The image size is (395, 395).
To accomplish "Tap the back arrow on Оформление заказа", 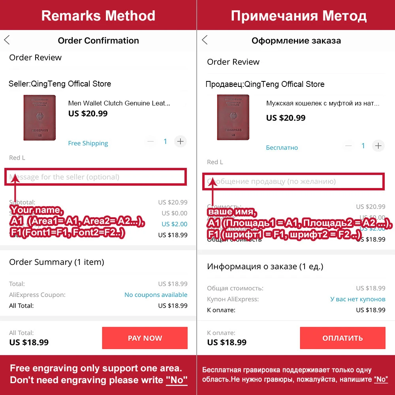I will (x=205, y=40).
